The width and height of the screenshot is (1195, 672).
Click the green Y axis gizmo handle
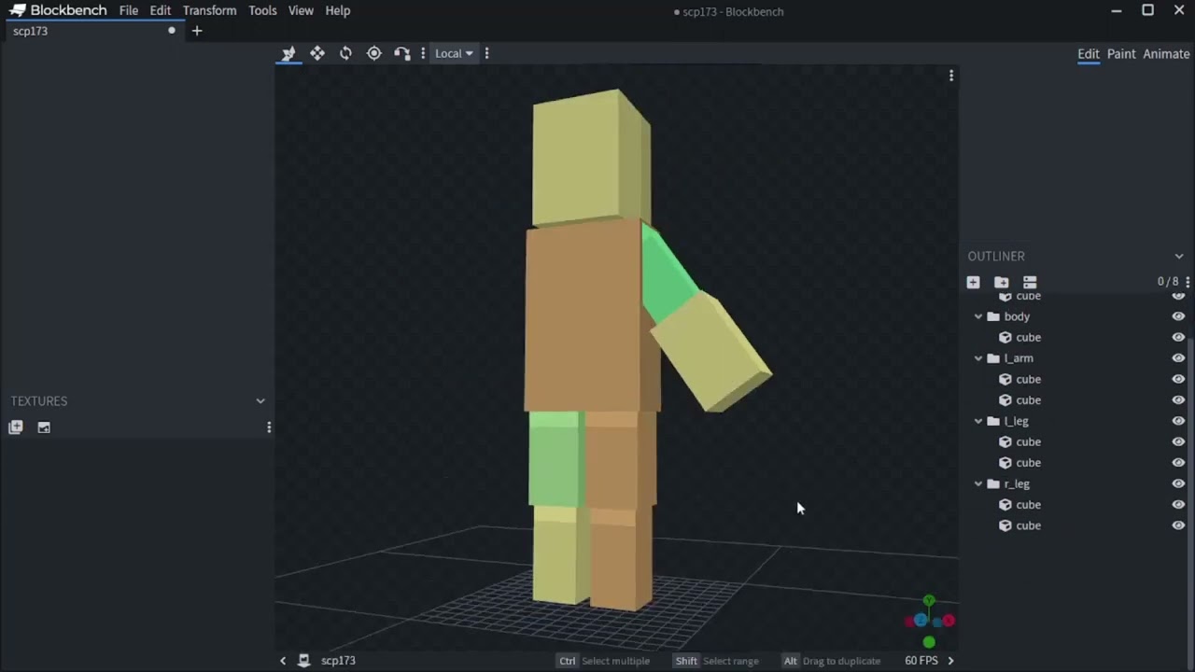click(928, 601)
